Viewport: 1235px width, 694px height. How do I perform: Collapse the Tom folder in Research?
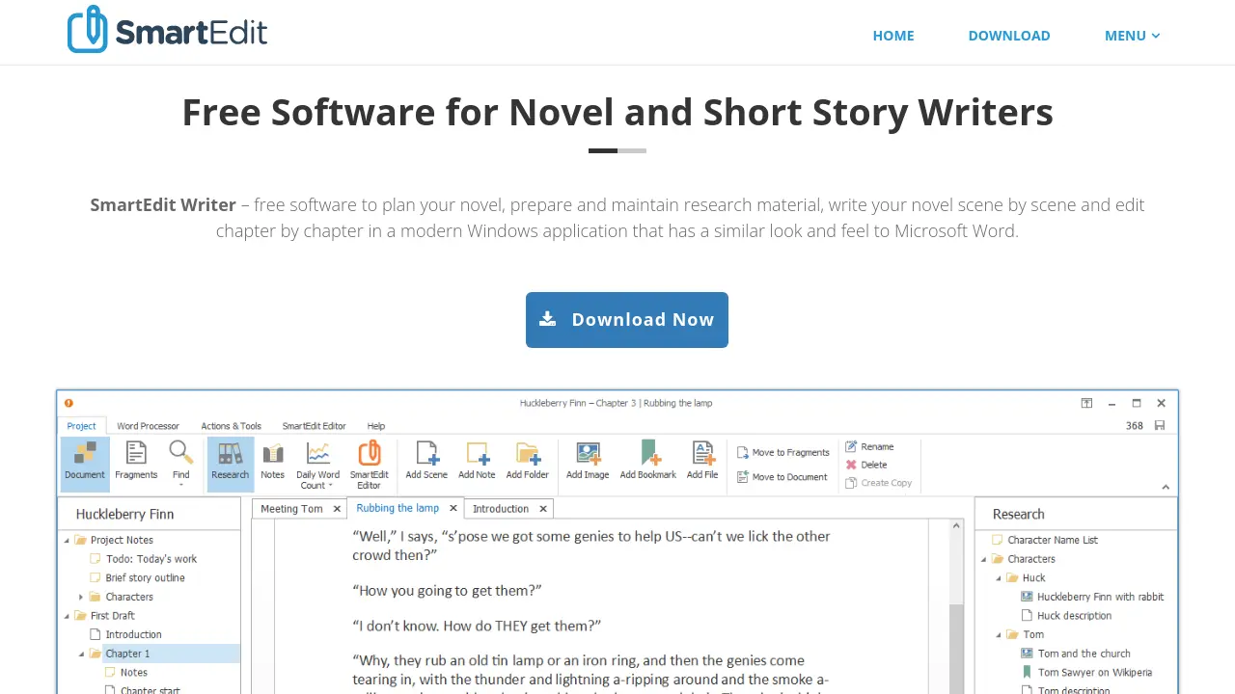pos(1000,635)
